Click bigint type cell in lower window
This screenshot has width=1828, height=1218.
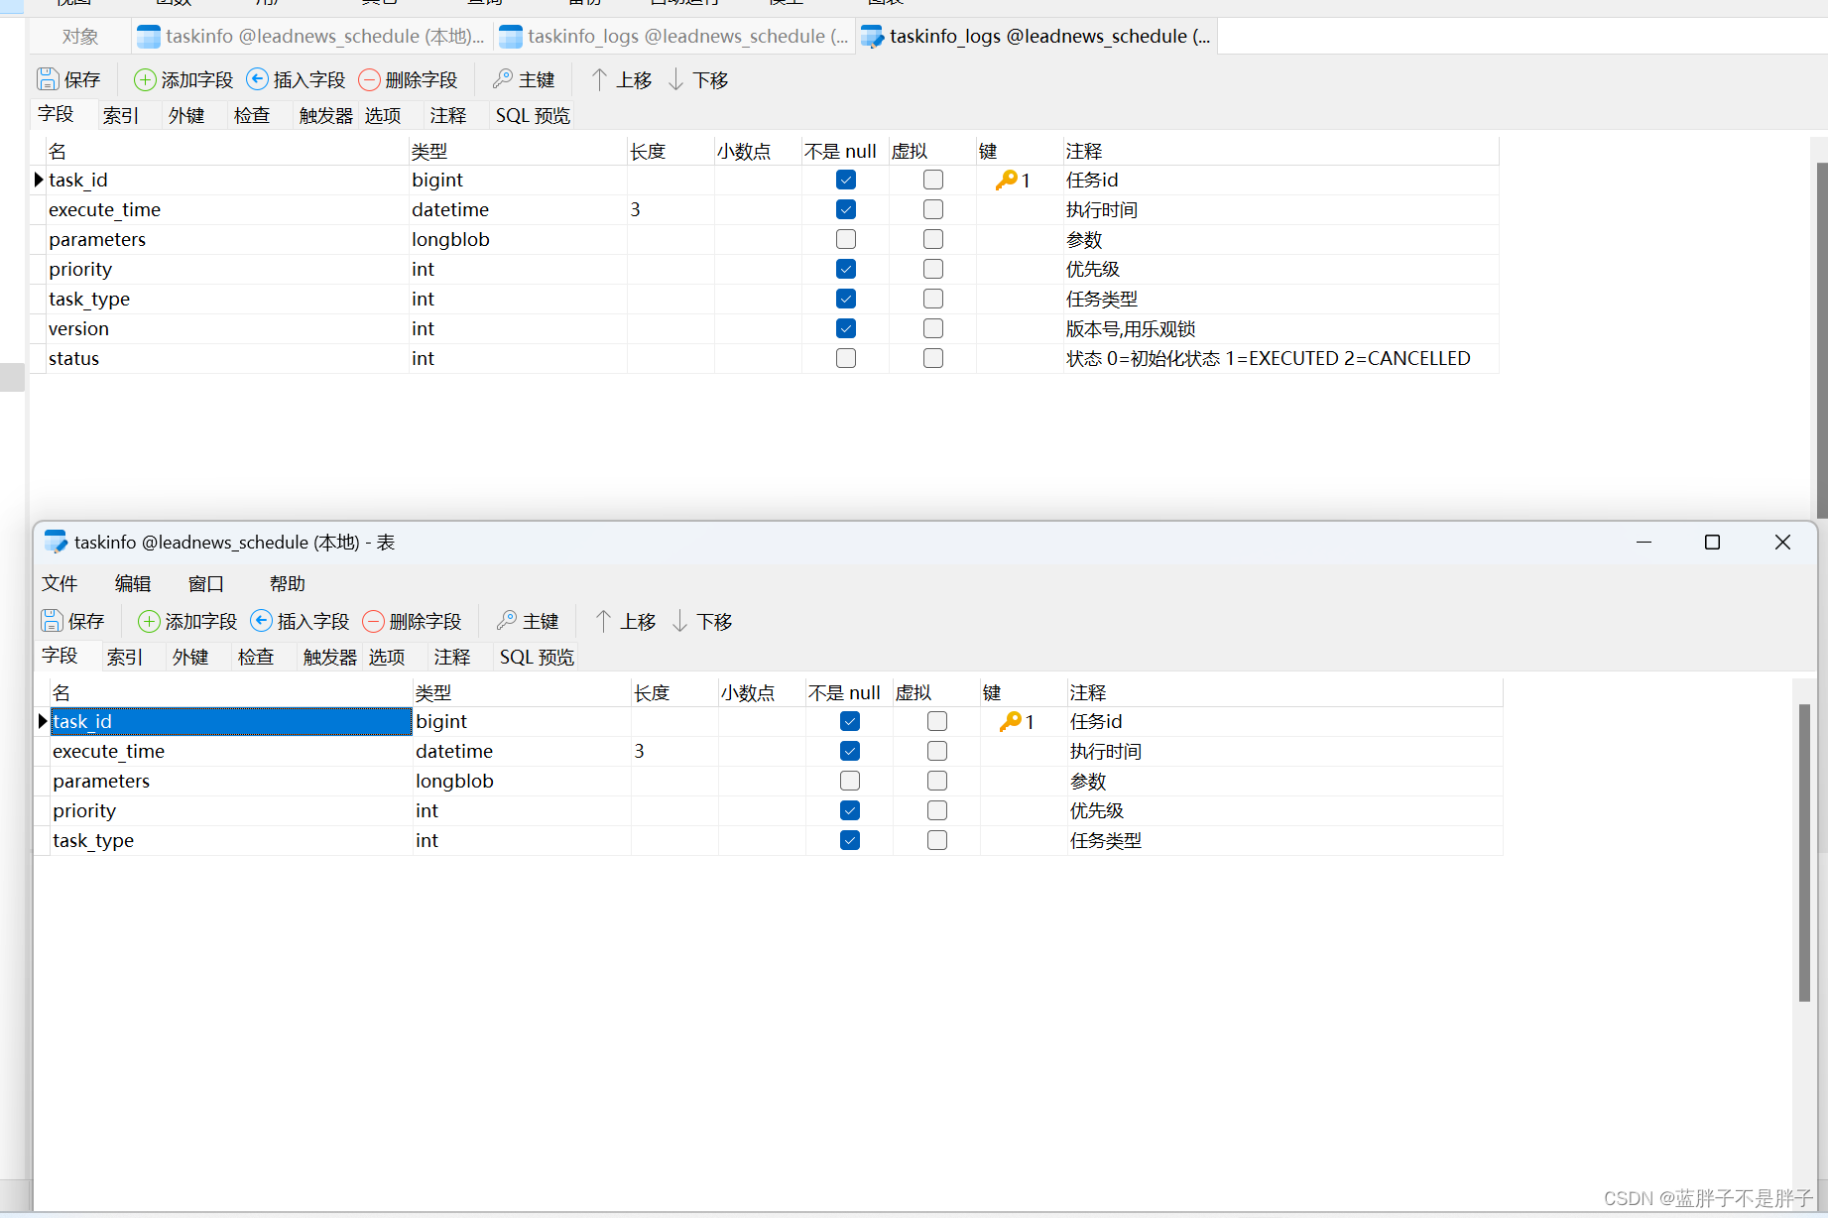pyautogui.click(x=522, y=721)
